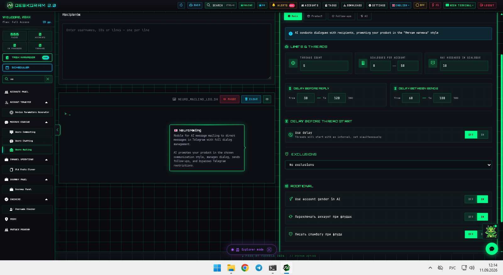Viewport: 503px width, 275px height.
Task: Collapse the Channel Operations section
Action: coord(46,160)
